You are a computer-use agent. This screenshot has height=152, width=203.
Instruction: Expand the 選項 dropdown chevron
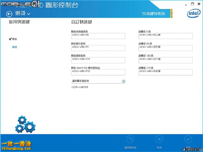click(x=29, y=14)
